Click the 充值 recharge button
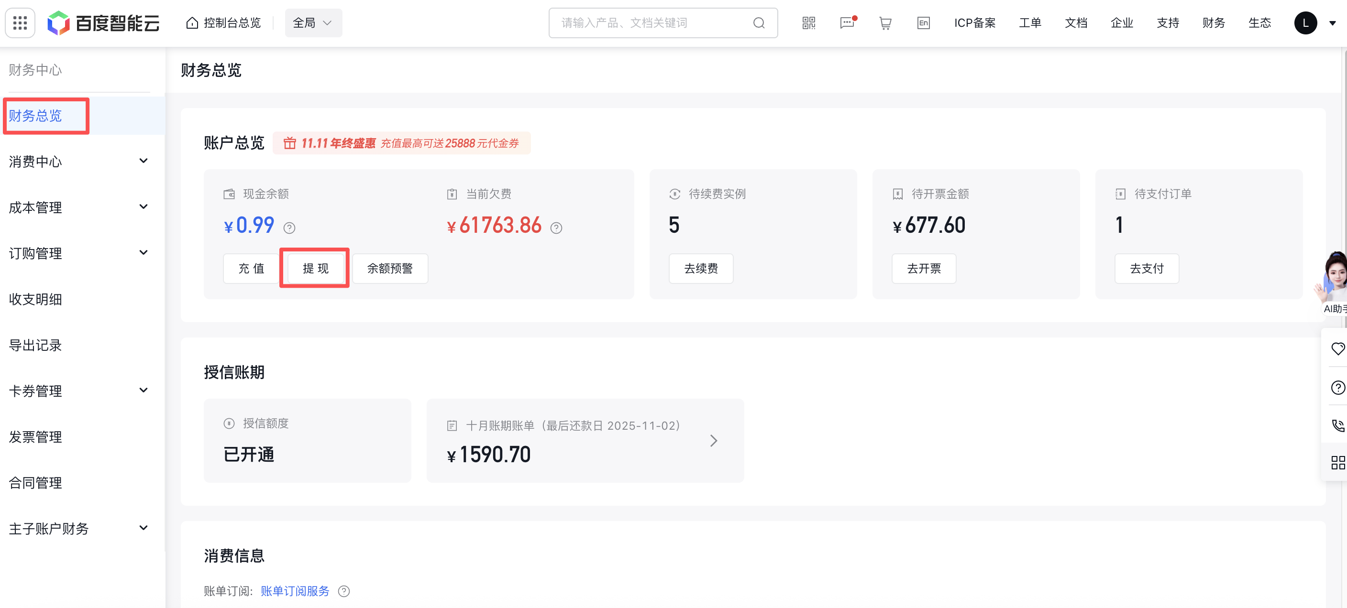1347x608 pixels. (x=251, y=269)
